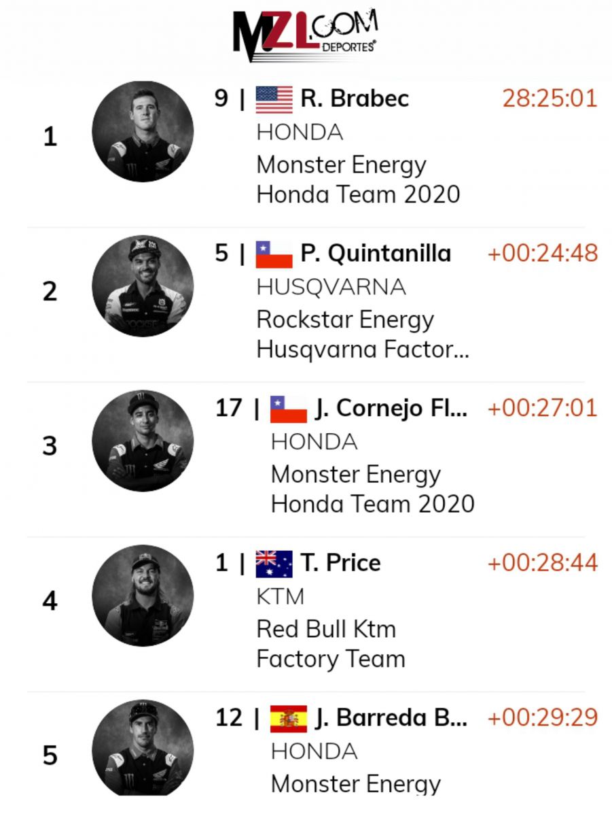Image resolution: width=612 pixels, height=816 pixels.
Task: Click the Chile flag beside P. Quintanilla
Action: (274, 254)
